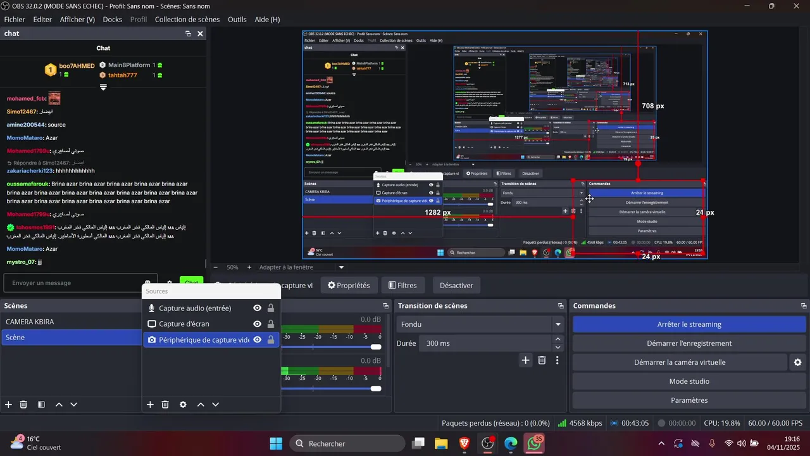The width and height of the screenshot is (810, 456).
Task: Float the Transition de scènes dock
Action: tap(561, 306)
